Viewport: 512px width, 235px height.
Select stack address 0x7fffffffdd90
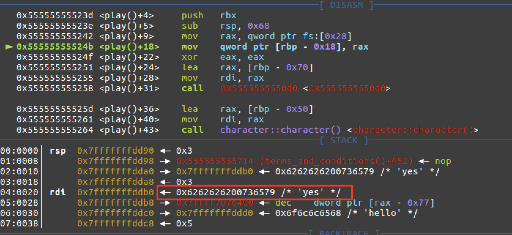click(115, 151)
